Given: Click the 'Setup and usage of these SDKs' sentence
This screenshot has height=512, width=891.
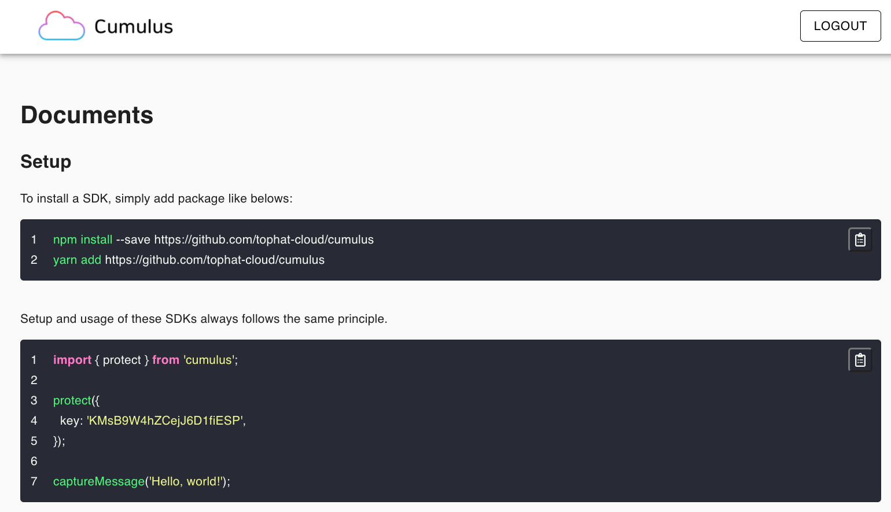Looking at the screenshot, I should 204,319.
